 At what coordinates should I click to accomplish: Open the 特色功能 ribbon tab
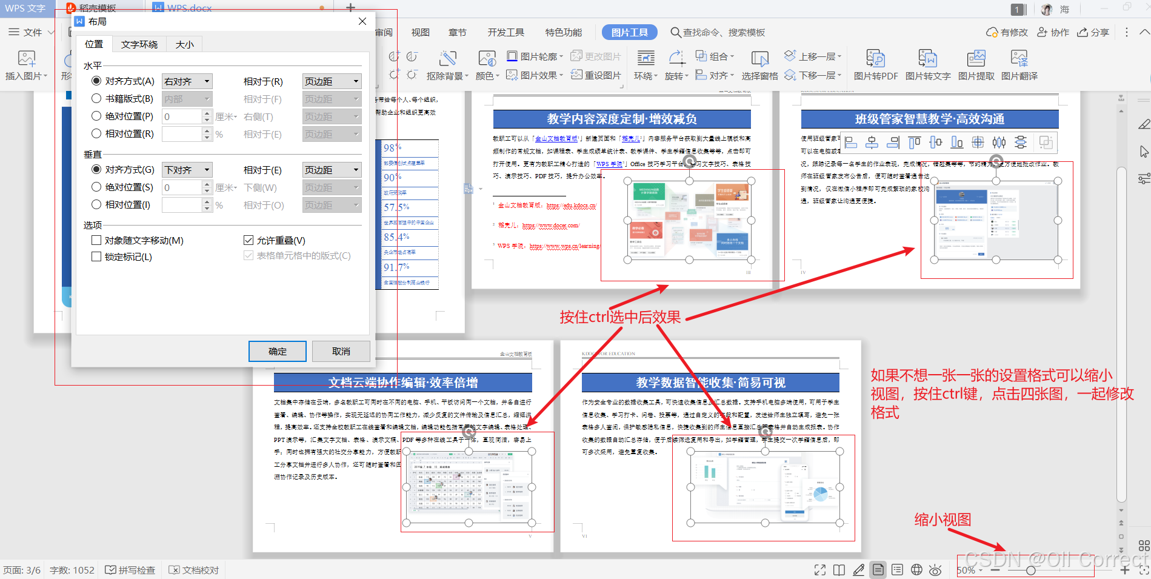[564, 32]
